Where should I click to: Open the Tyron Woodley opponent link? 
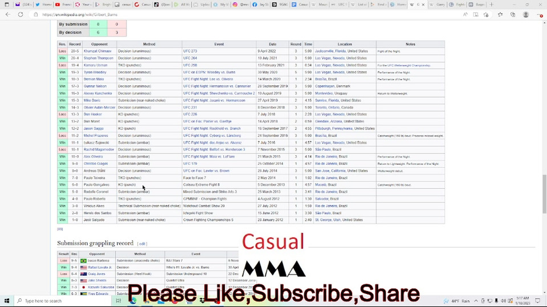click(95, 72)
